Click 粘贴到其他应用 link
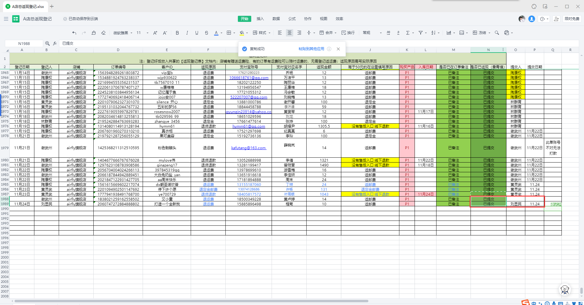This screenshot has height=305, width=584. tap(311, 49)
